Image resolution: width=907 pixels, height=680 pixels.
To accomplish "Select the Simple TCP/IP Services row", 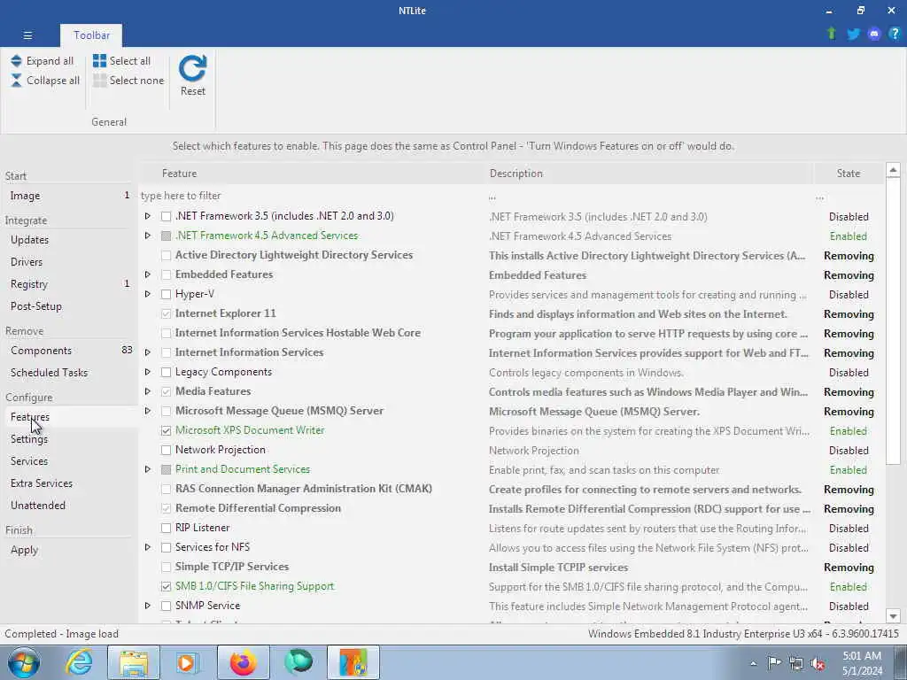I will point(511,568).
